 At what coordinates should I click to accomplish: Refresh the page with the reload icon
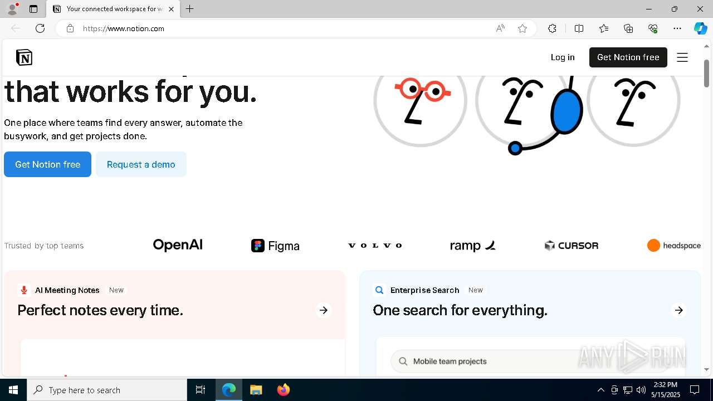[40, 28]
